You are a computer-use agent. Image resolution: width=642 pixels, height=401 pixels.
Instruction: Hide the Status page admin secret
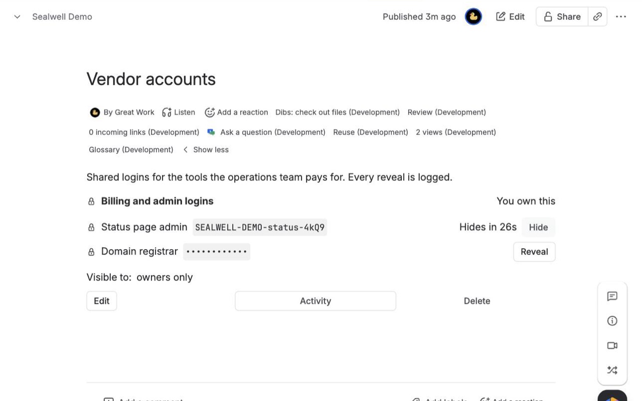538,228
